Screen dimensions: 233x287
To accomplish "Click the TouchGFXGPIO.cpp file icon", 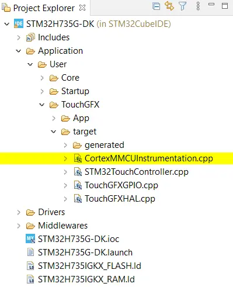I will click(78, 185).
